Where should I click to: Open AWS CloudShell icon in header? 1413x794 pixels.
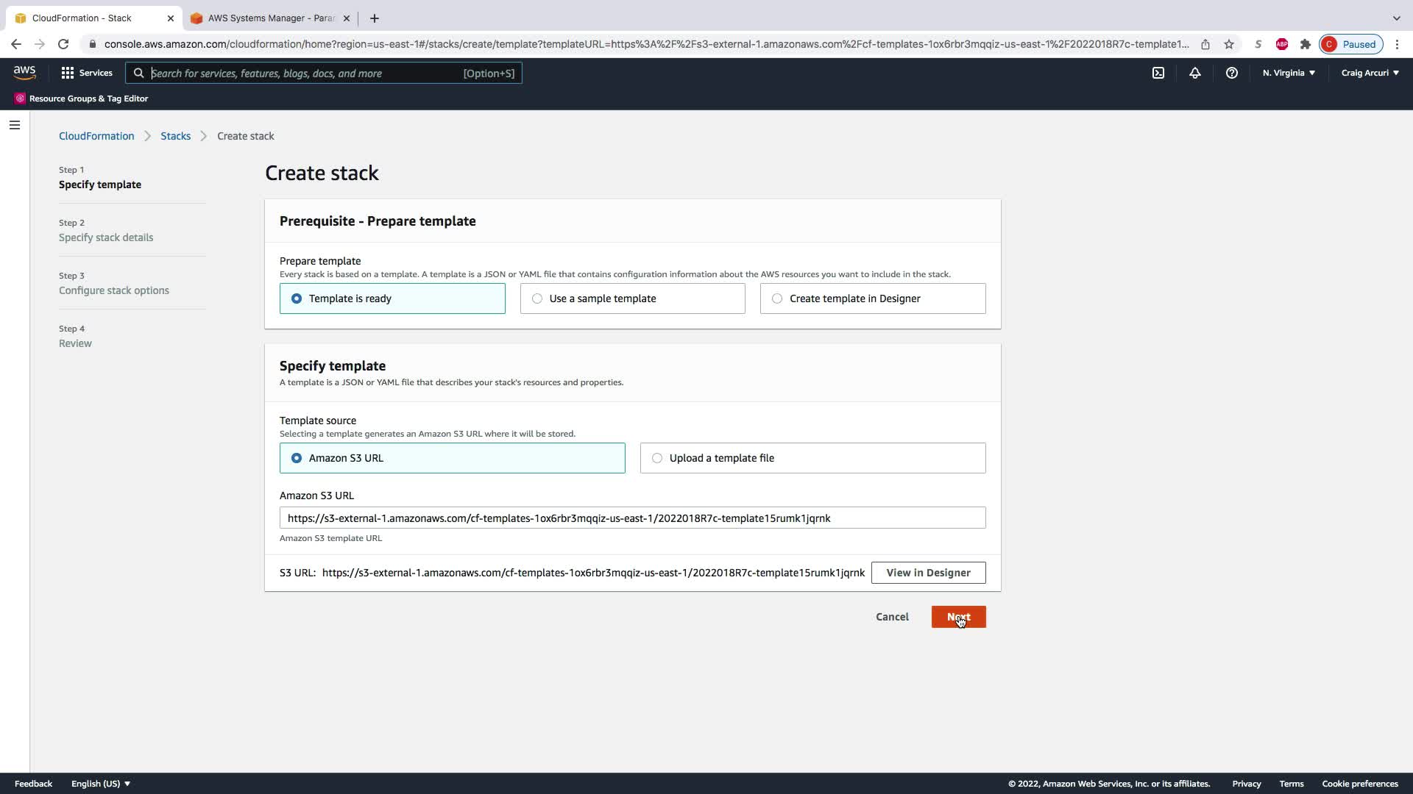tap(1158, 73)
